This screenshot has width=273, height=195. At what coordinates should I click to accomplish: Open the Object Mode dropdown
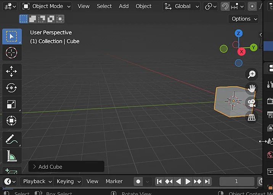pos(46,6)
